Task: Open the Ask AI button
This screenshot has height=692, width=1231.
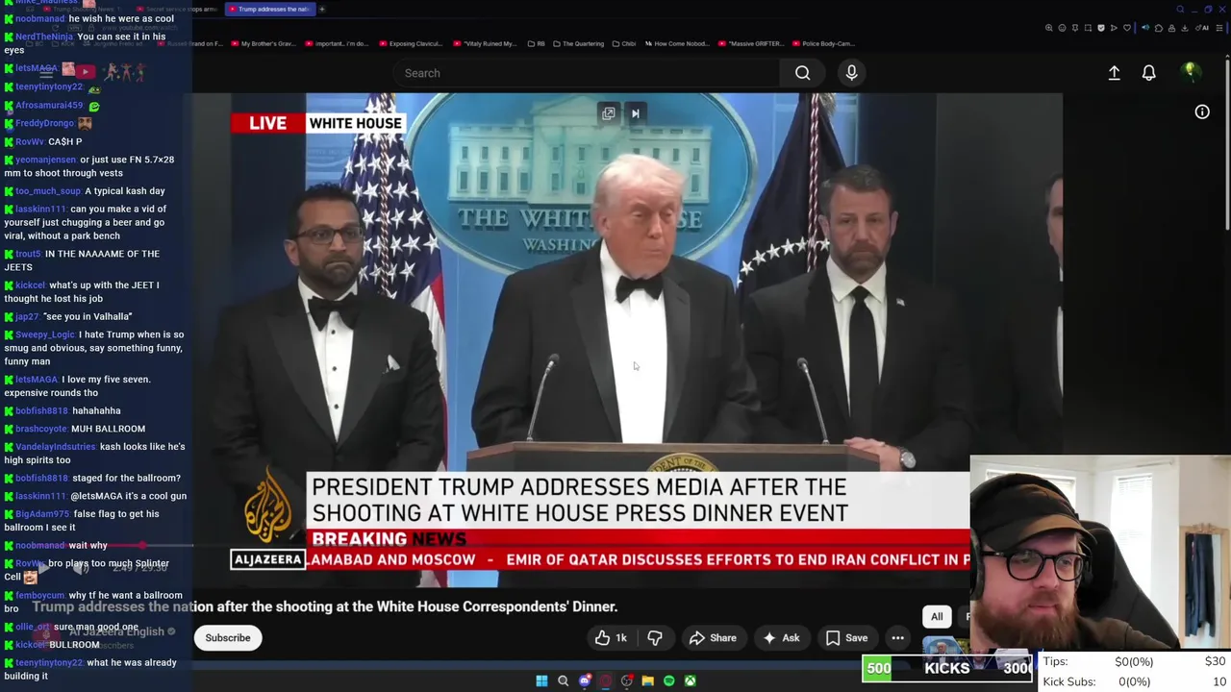Action: [781, 638]
